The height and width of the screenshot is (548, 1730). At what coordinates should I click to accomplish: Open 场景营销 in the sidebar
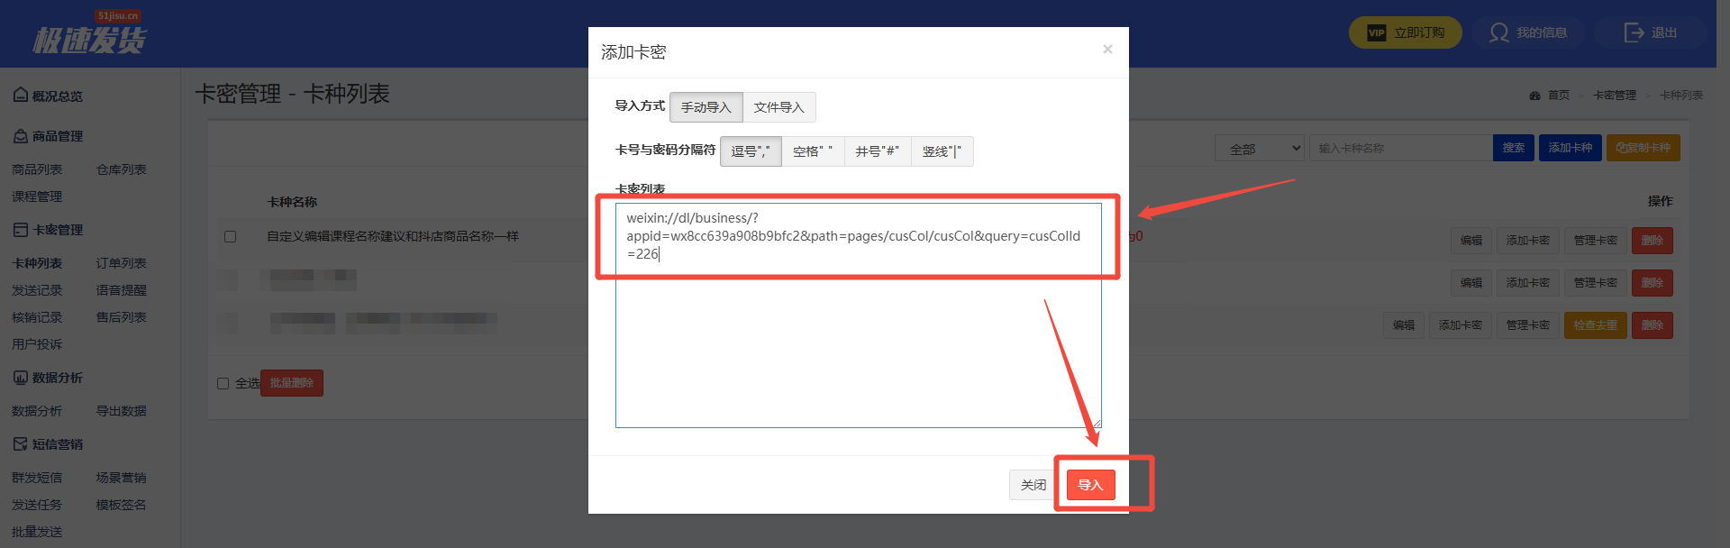121,478
